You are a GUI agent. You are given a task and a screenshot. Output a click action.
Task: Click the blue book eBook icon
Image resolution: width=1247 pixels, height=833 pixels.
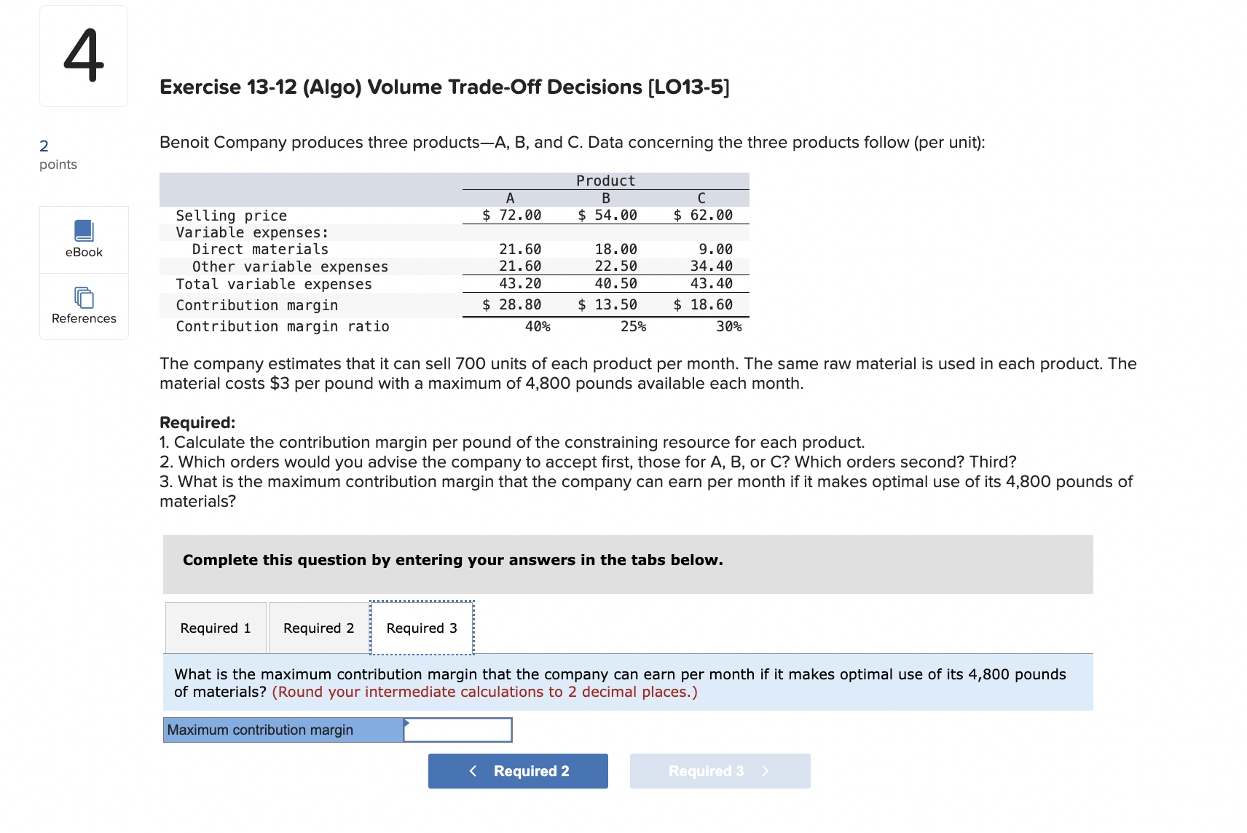click(83, 229)
